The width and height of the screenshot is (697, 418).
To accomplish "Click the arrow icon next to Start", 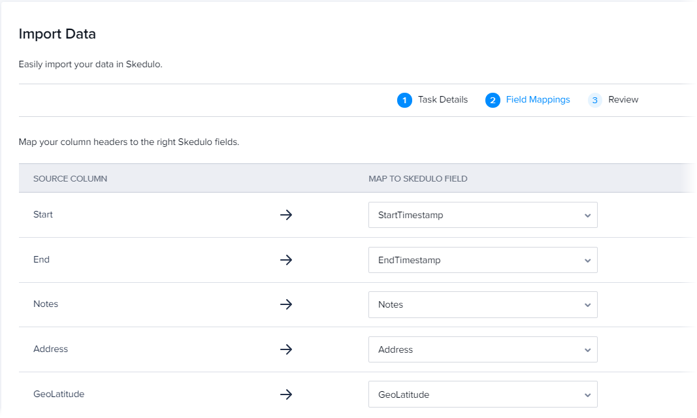I will (x=286, y=214).
